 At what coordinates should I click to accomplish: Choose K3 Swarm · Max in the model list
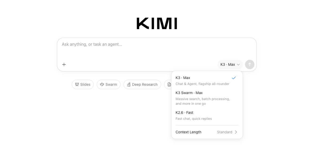[207, 98]
